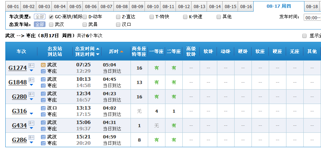Screen dimensions: 321x150
Task: Open train G280 link
Action: [19, 97]
